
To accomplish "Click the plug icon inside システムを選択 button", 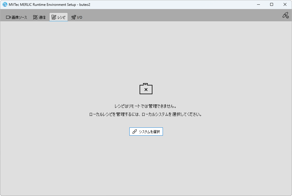I will click(135, 132).
